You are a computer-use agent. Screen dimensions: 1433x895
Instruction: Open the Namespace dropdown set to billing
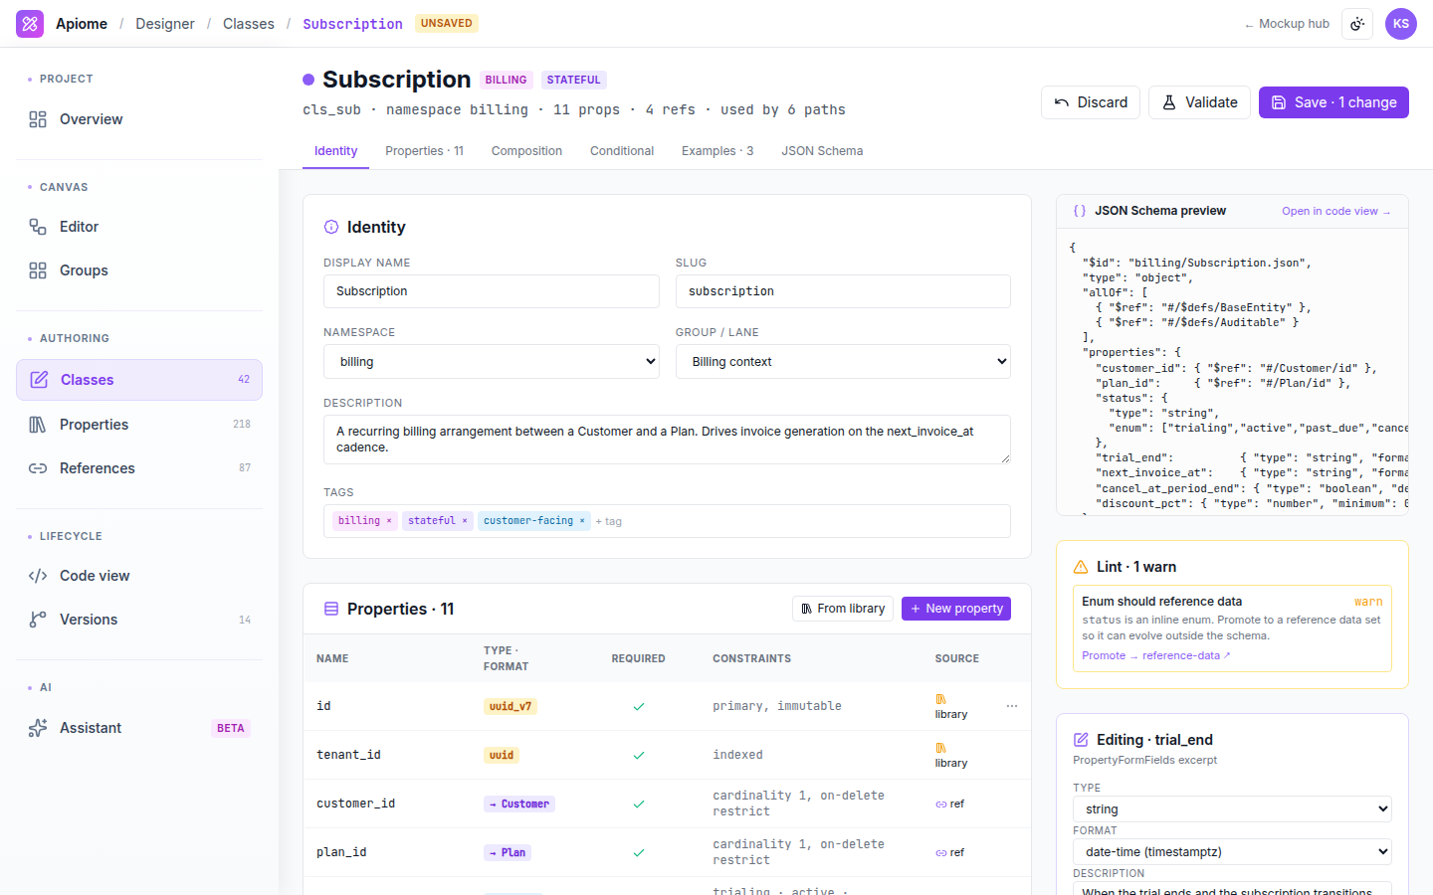(x=492, y=362)
